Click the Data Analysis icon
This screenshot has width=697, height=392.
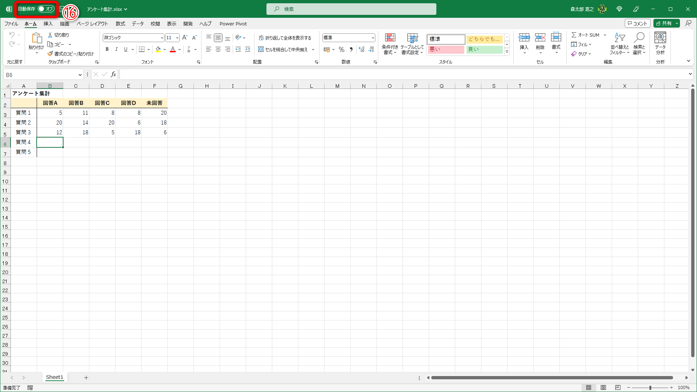pos(660,38)
